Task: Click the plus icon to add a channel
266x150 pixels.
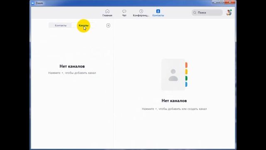Action: point(108,25)
